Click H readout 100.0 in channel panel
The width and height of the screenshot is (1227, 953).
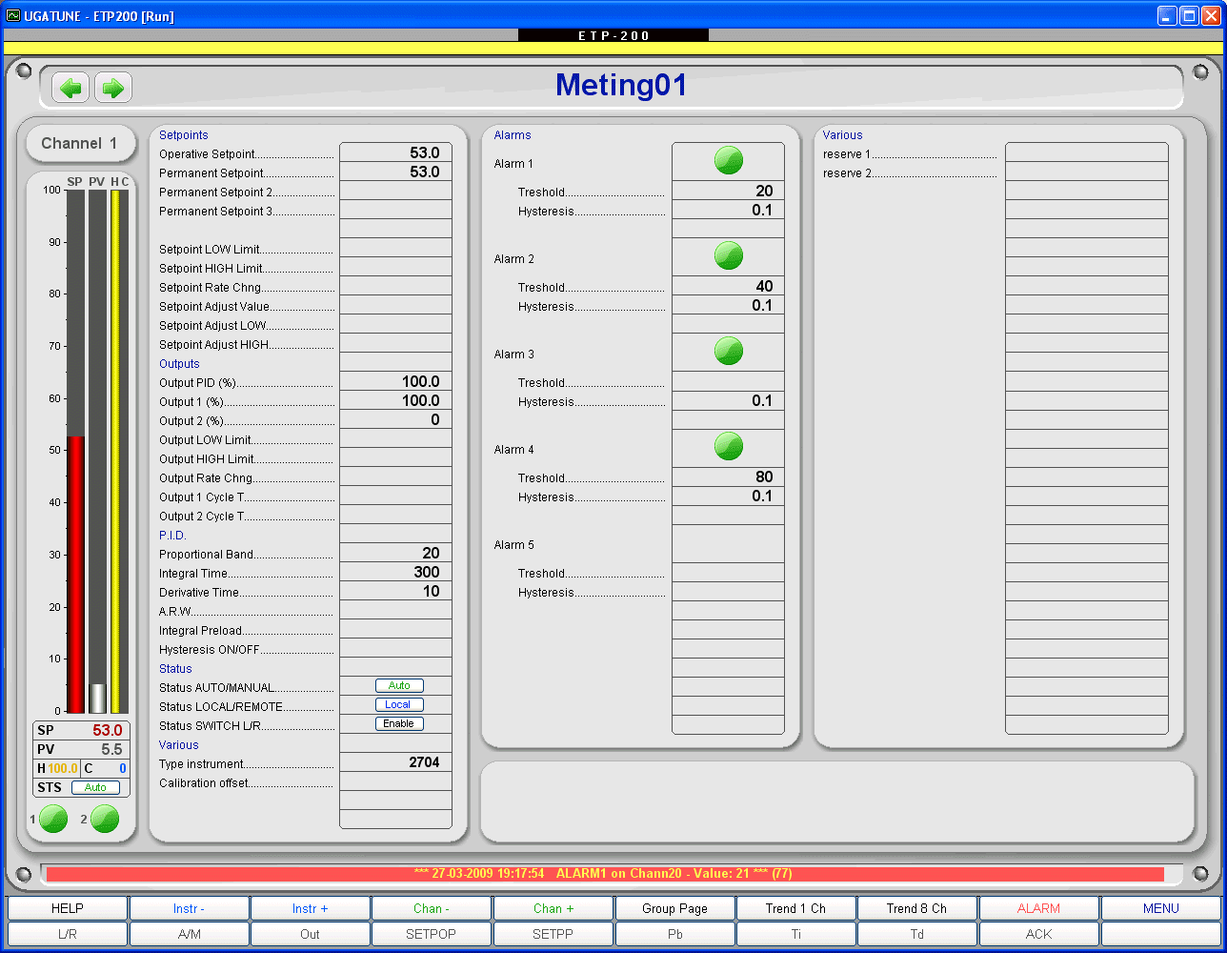(63, 768)
